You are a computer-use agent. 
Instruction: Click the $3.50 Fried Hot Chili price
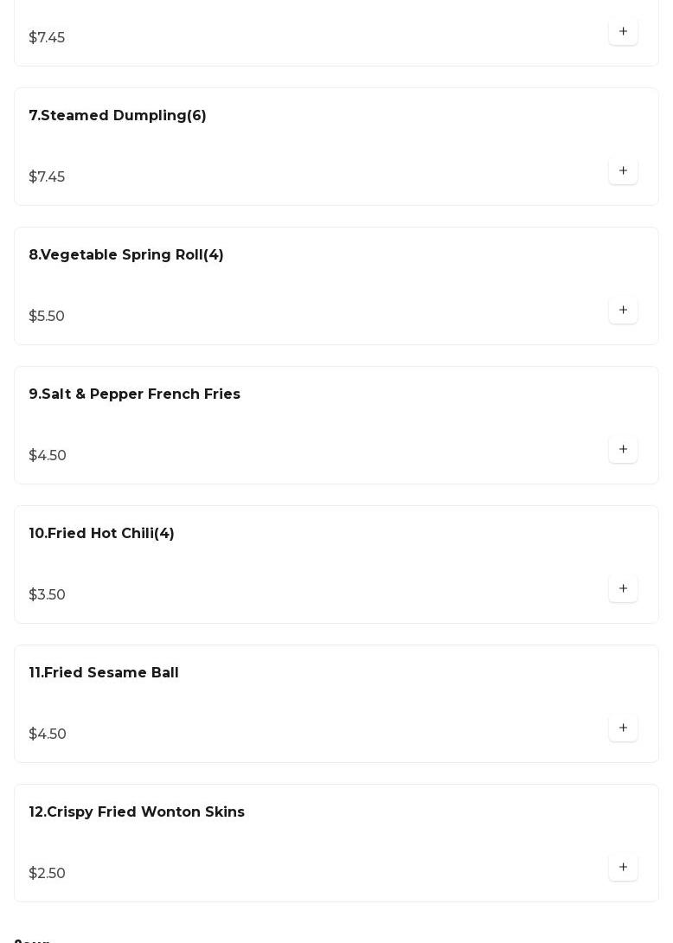(48, 595)
